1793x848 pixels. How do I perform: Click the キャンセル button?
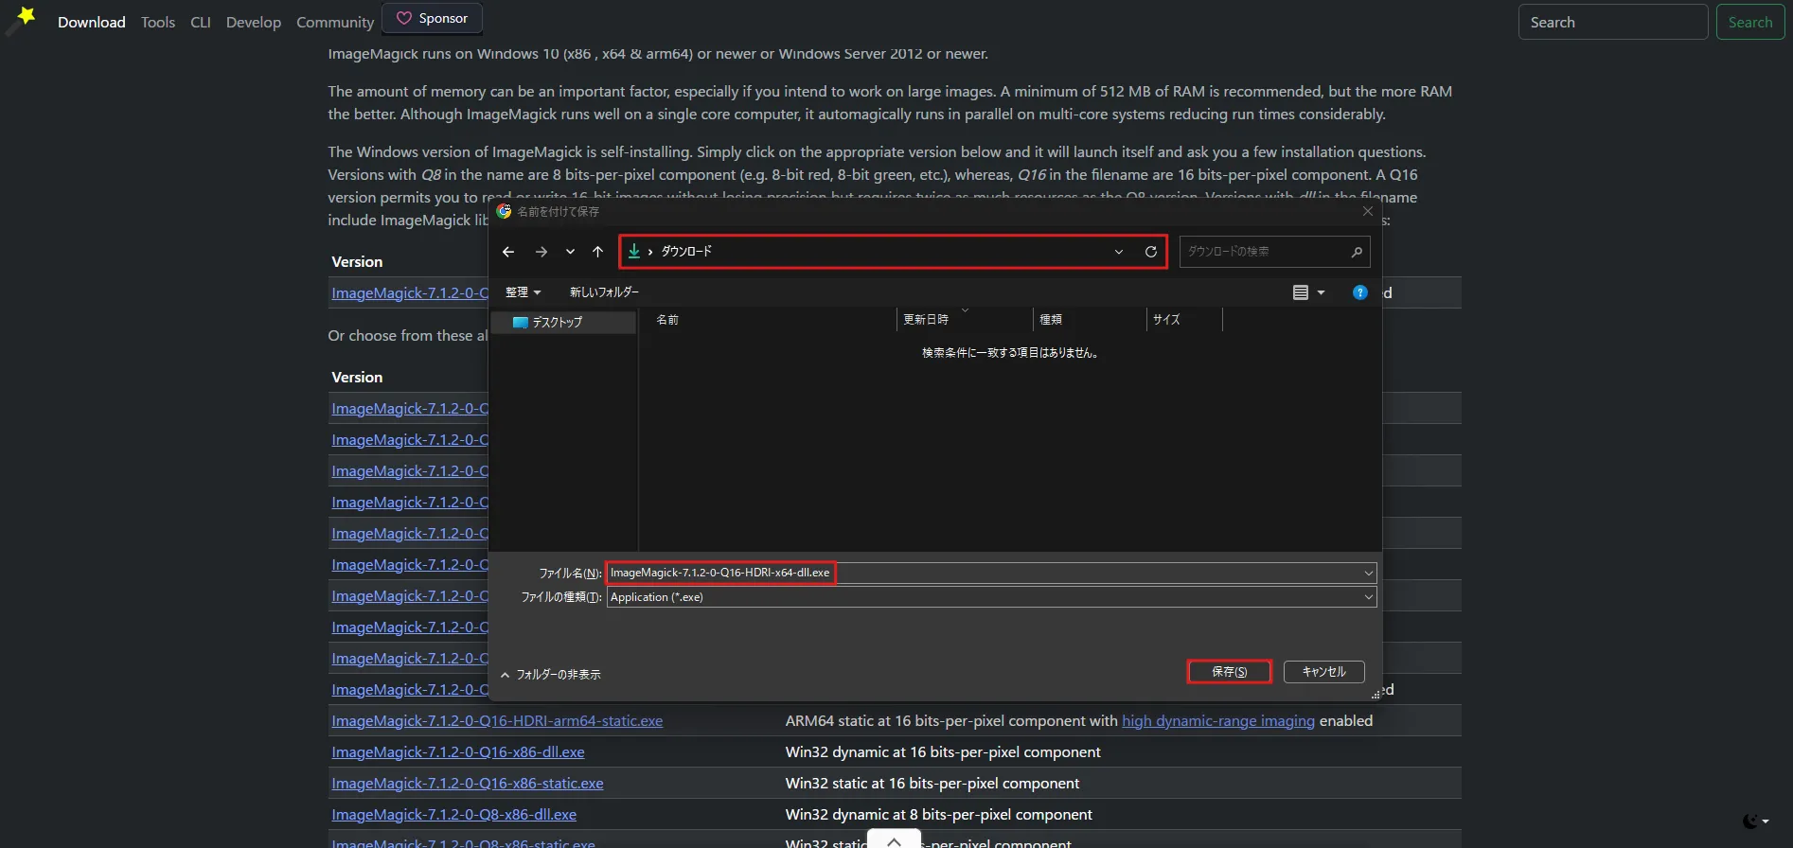click(x=1323, y=672)
